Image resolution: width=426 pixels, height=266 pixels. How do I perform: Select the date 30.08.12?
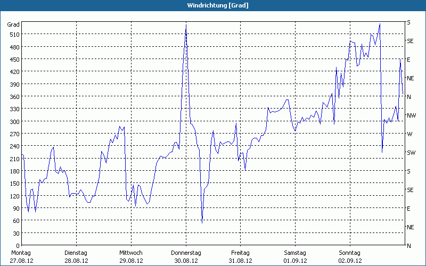(186, 261)
